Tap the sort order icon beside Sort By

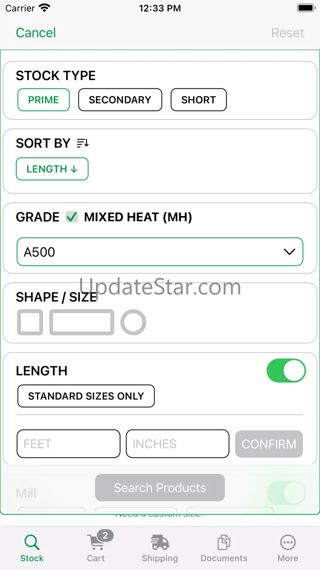[83, 143]
